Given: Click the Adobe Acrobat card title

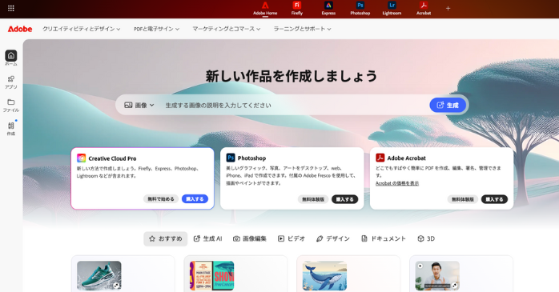Looking at the screenshot, I should (x=406, y=158).
